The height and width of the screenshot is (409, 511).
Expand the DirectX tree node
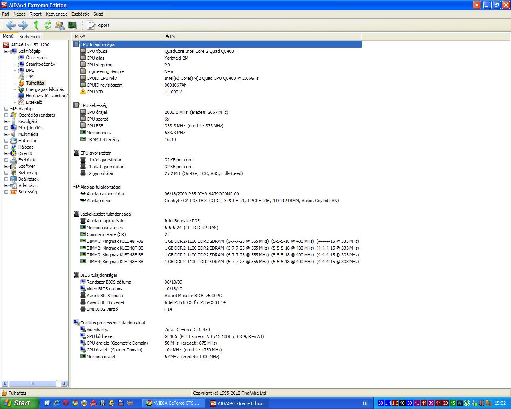[6, 153]
